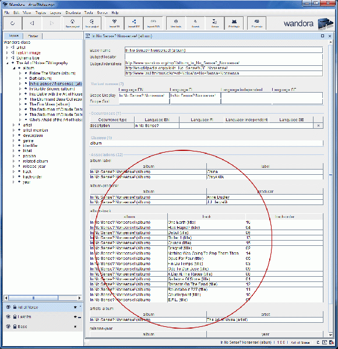The width and height of the screenshot is (338, 349).
Task: Toggle visibility eye of Art of Noise layer
Action: pos(8,307)
